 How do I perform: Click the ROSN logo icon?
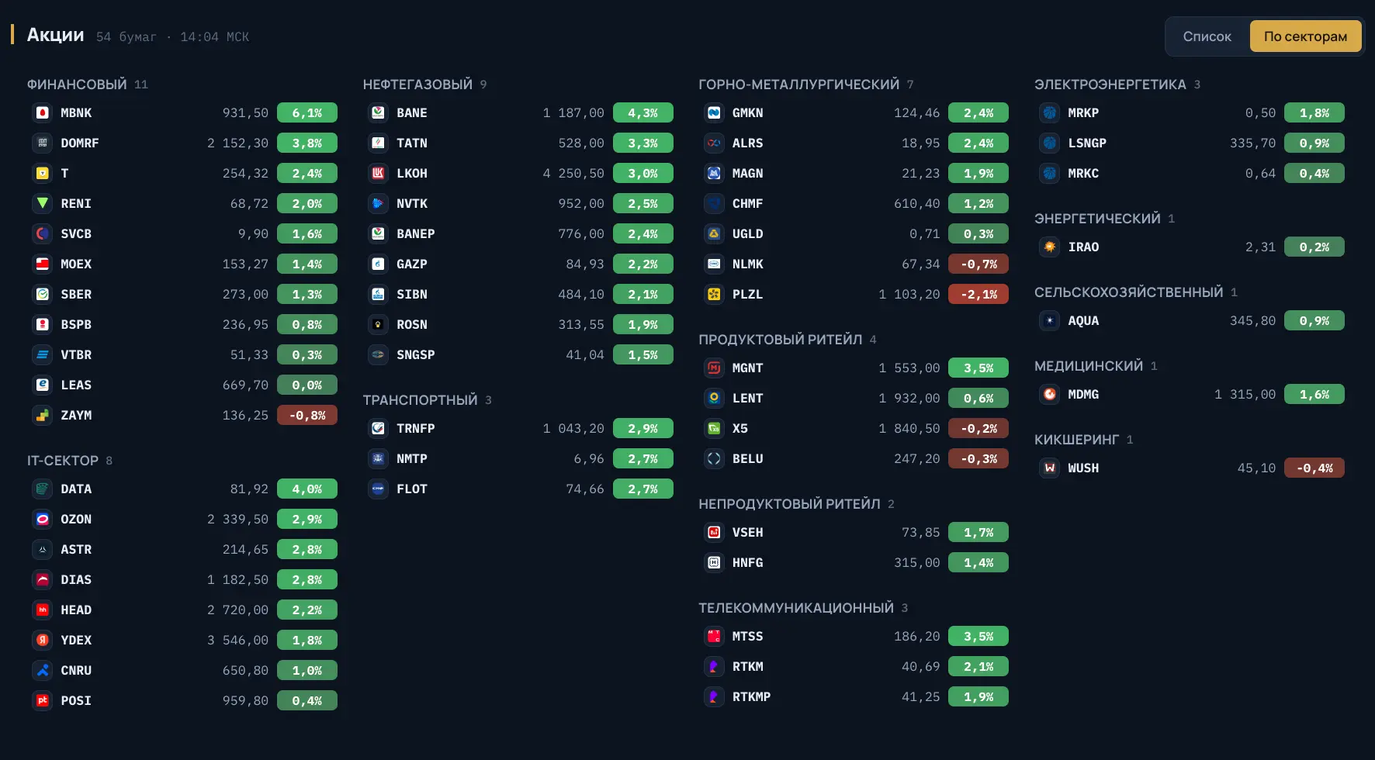coord(378,325)
